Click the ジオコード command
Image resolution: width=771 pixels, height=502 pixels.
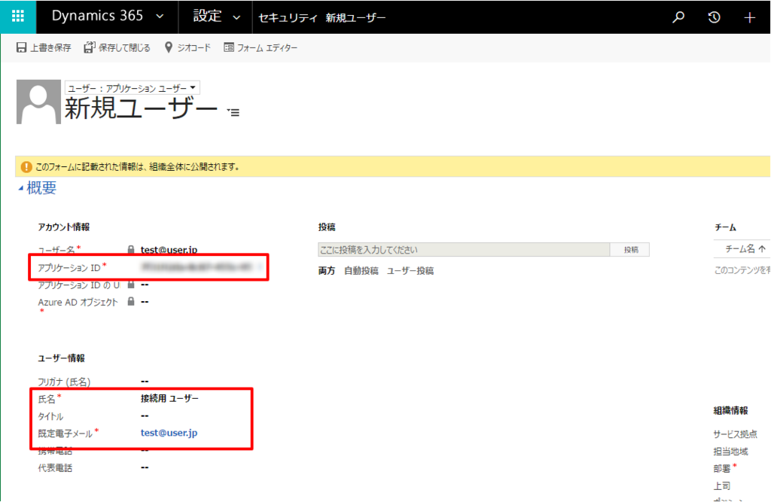[187, 47]
